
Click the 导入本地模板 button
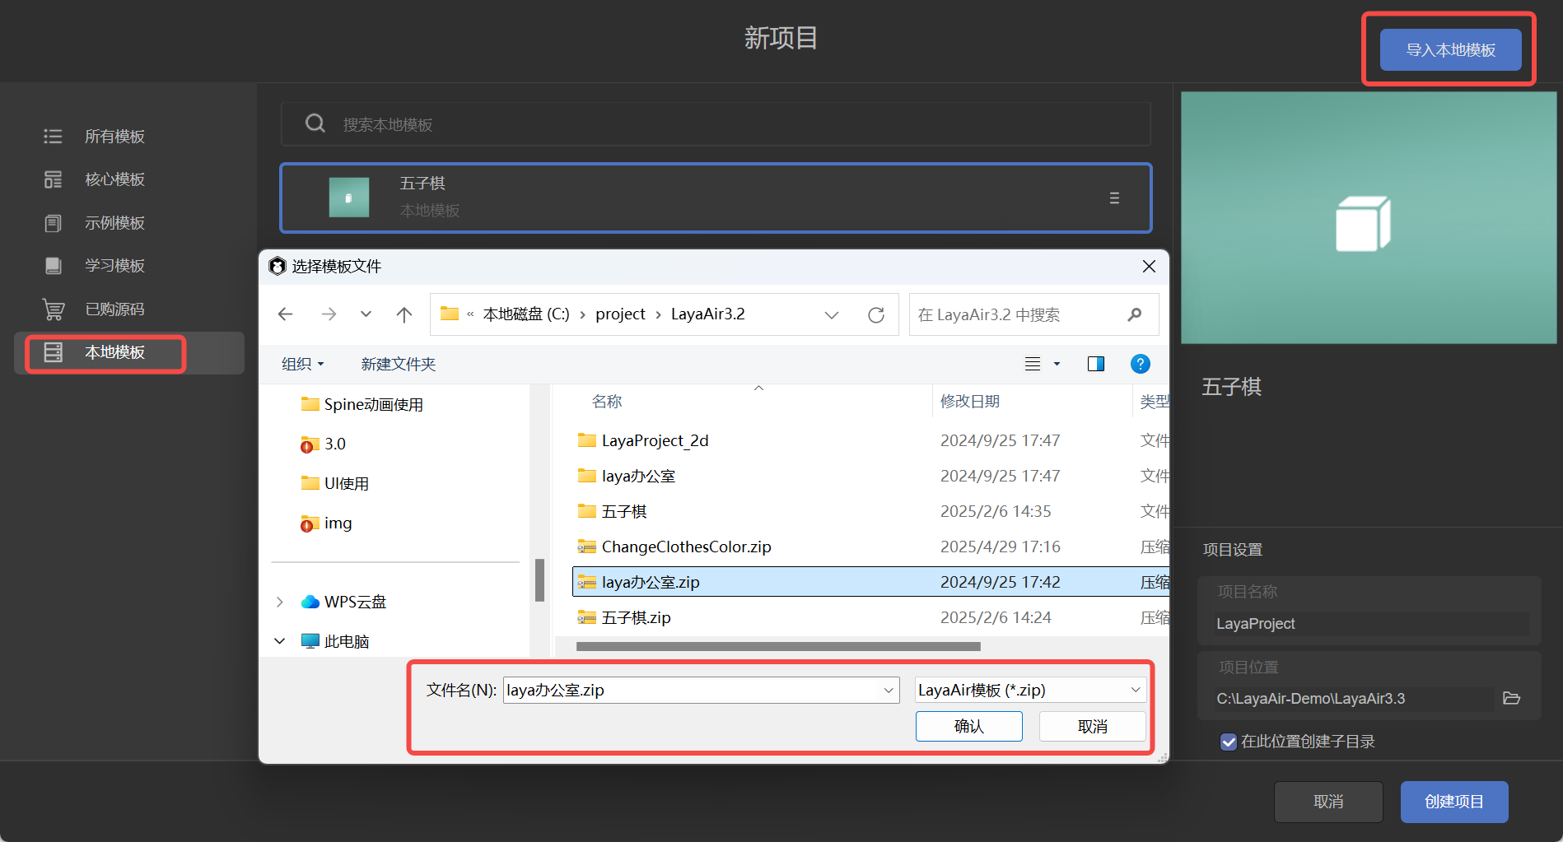(x=1449, y=50)
